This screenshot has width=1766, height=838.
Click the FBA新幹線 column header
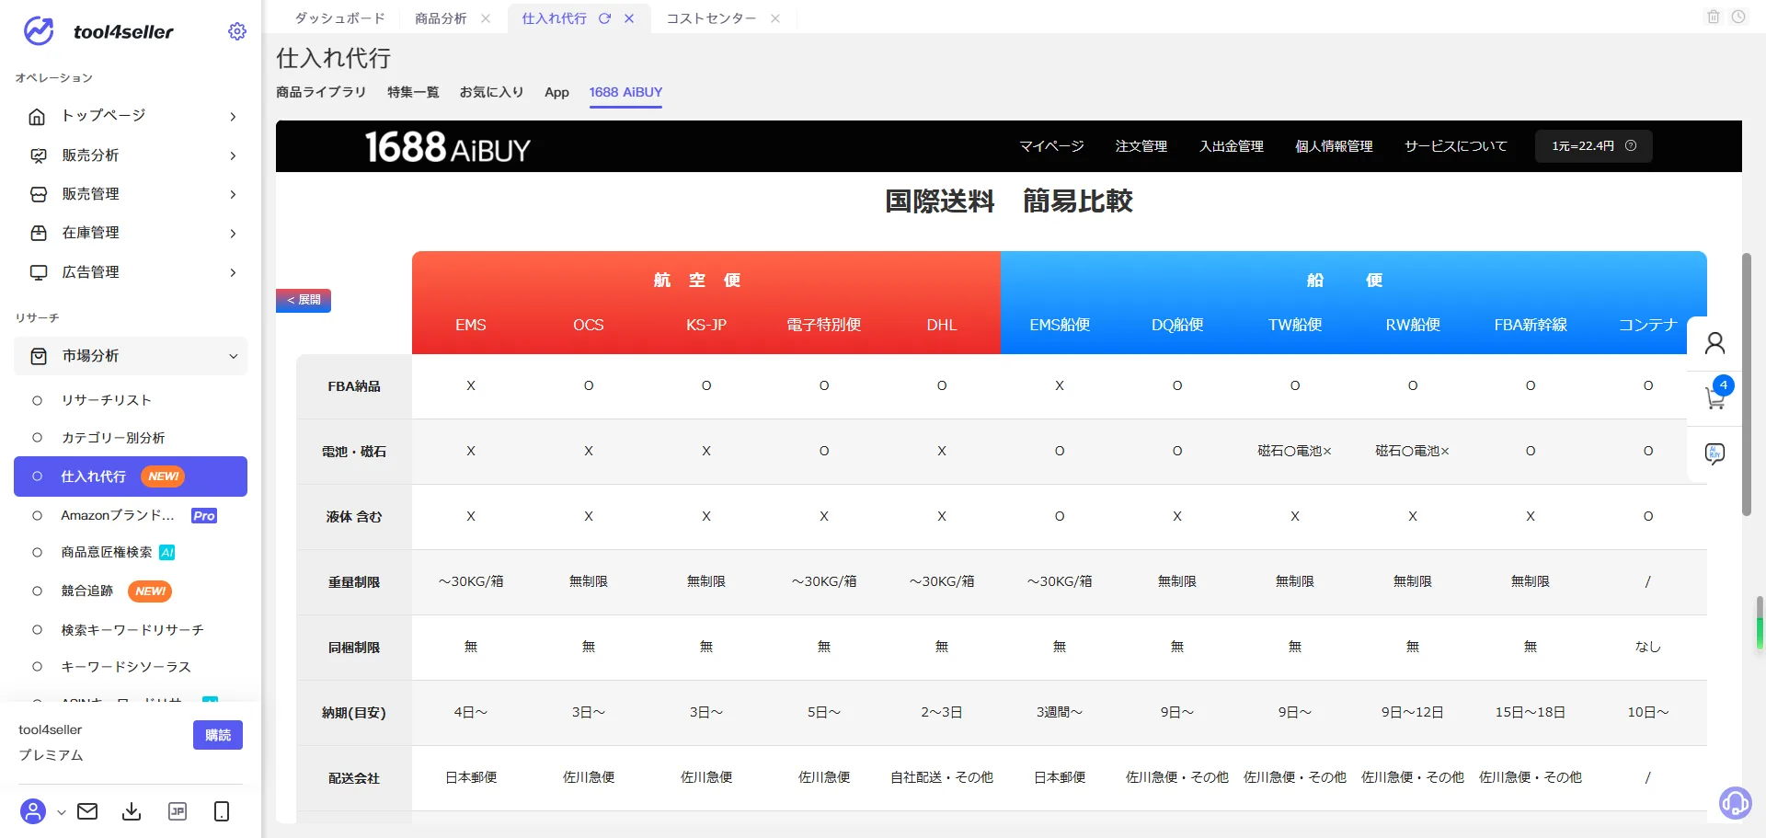[1531, 325]
